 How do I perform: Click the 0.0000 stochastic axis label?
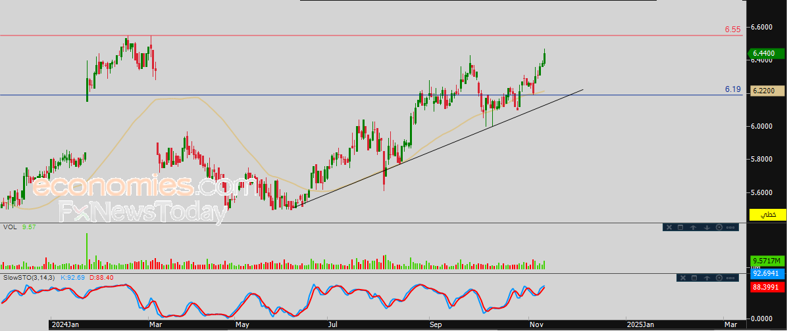tap(763, 319)
